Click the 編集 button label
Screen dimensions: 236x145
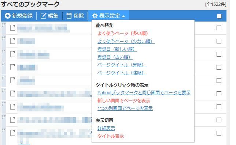(53, 16)
